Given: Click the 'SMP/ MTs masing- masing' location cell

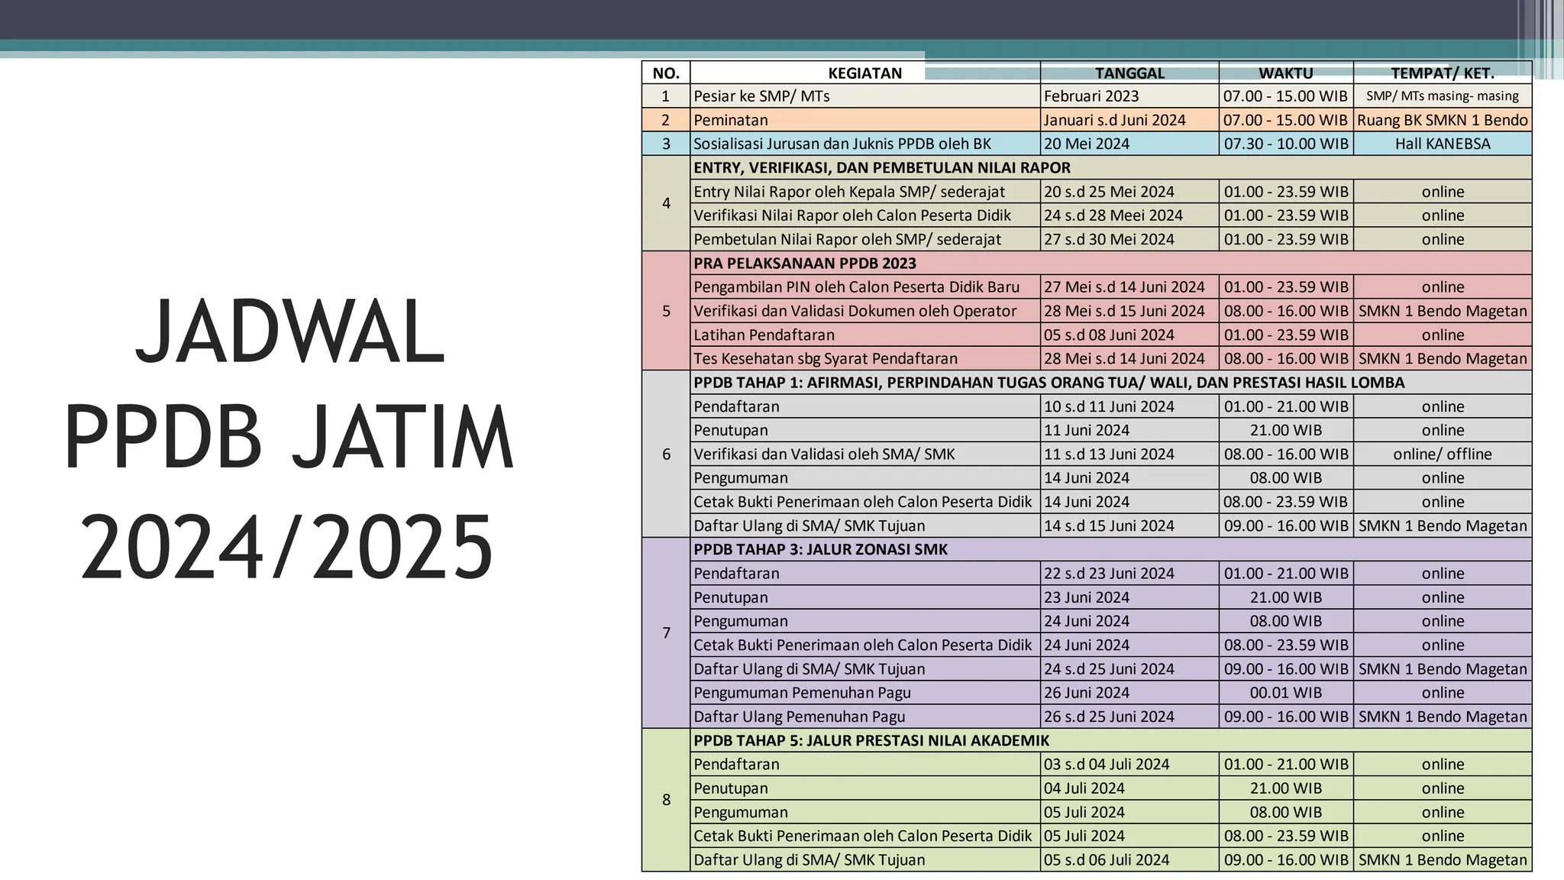Looking at the screenshot, I should tap(1443, 96).
